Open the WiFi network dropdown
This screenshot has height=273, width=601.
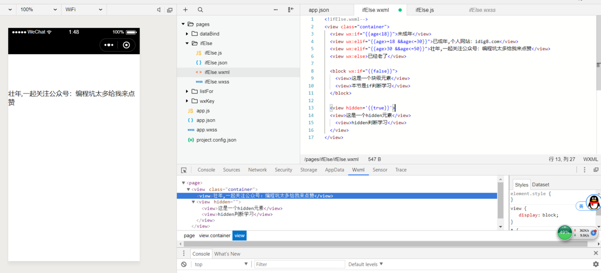pyautogui.click(x=83, y=10)
